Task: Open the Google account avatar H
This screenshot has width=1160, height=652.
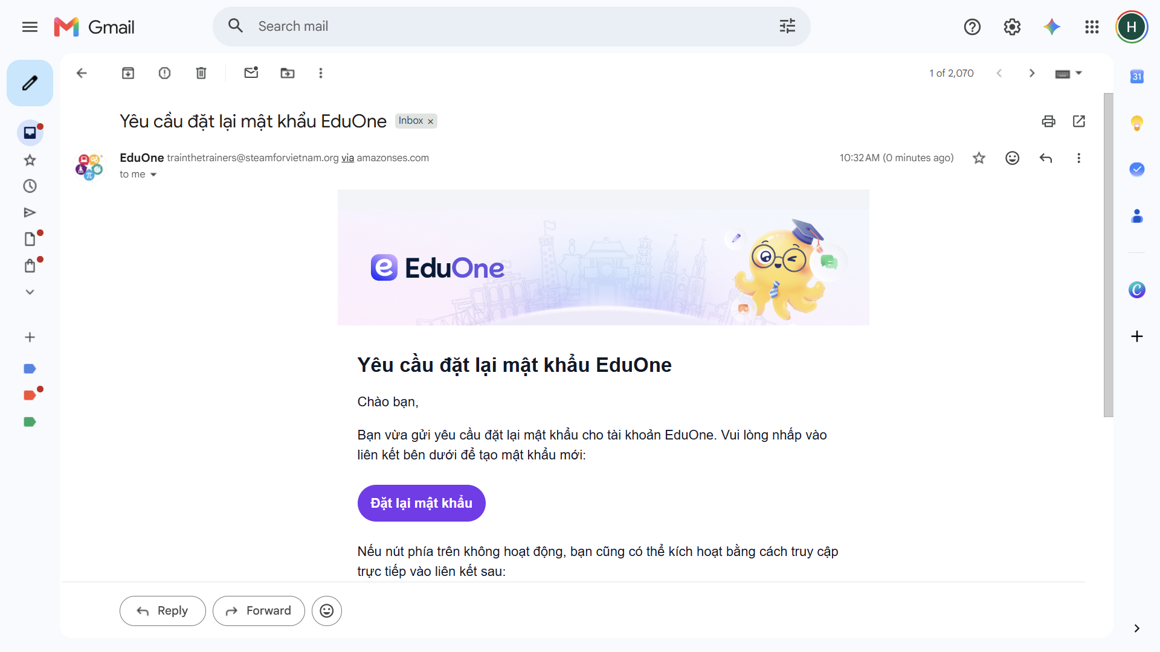Action: pos(1132,27)
